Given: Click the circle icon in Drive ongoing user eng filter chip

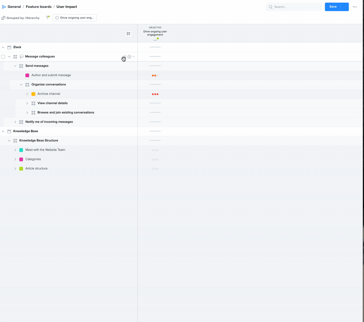Looking at the screenshot, I should pos(57,18).
